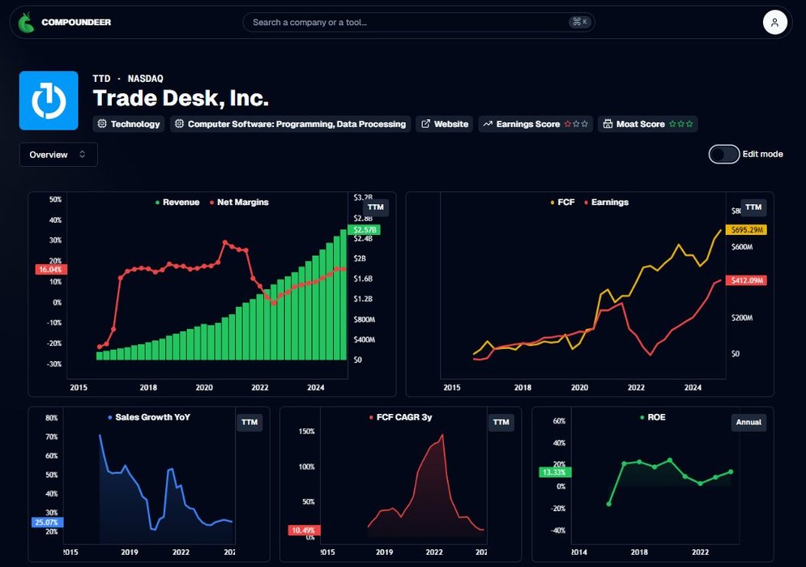Open the user profile icon
The height and width of the screenshot is (567, 806).
coord(774,23)
